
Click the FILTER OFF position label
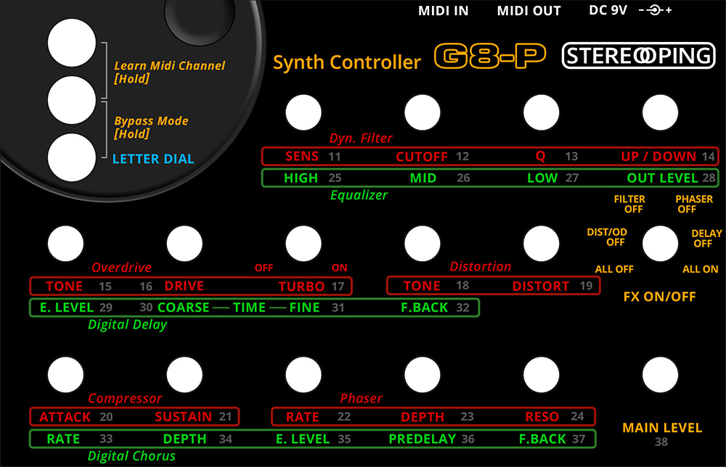629,204
